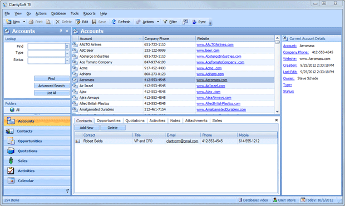The height and width of the screenshot is (206, 345).
Task: Open the Status dropdown
Action: [x=67, y=61]
